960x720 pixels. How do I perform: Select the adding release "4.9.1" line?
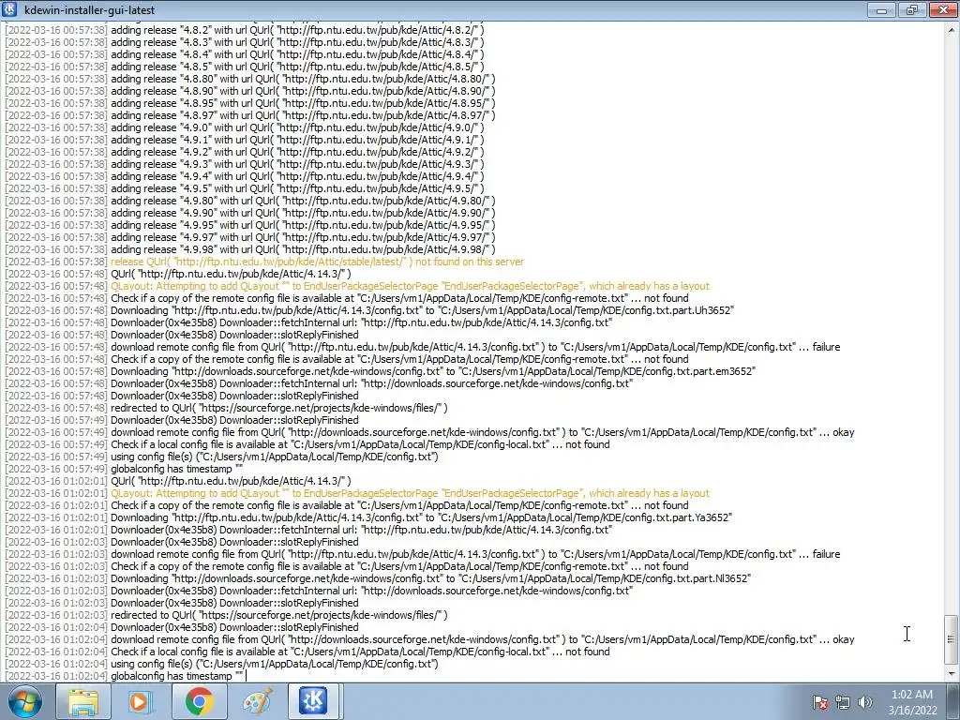click(245, 140)
